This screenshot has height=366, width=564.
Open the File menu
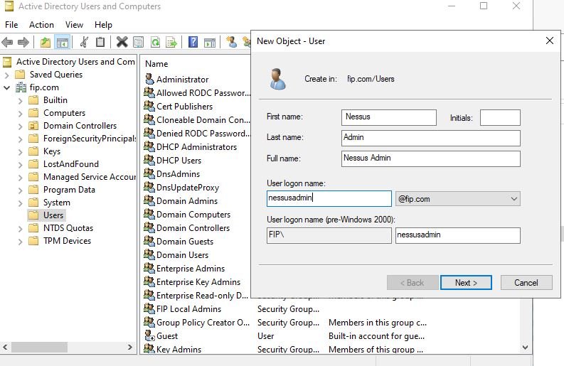click(x=11, y=25)
